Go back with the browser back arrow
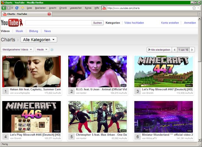Image resolution: width=202 pixels, height=147 pixels. click(x=4, y=8)
